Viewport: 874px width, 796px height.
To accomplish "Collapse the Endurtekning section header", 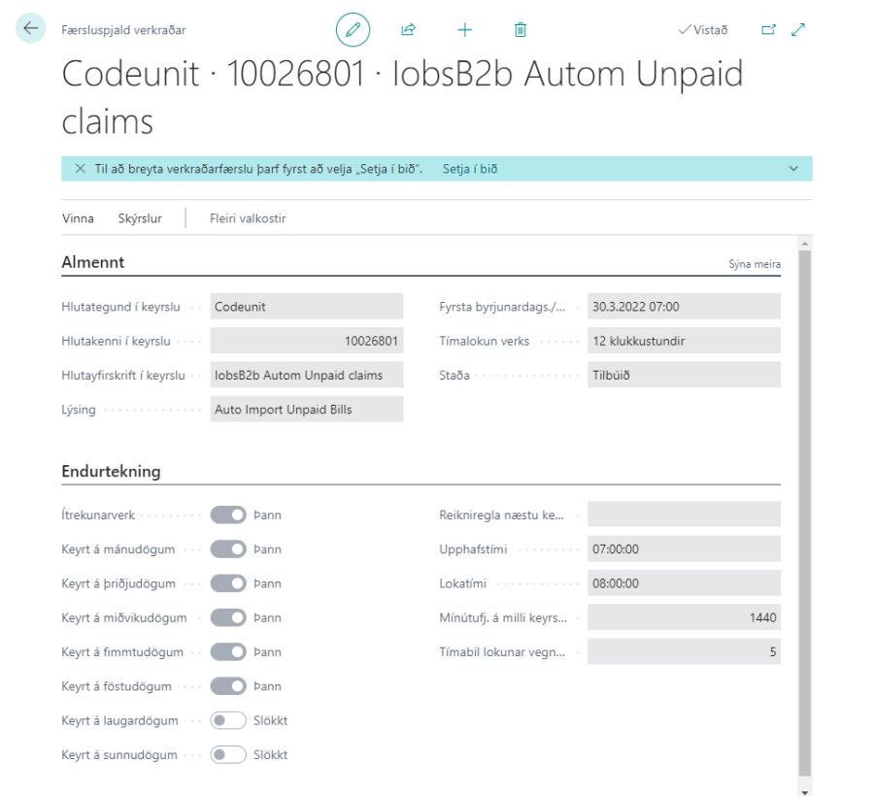I will (111, 472).
